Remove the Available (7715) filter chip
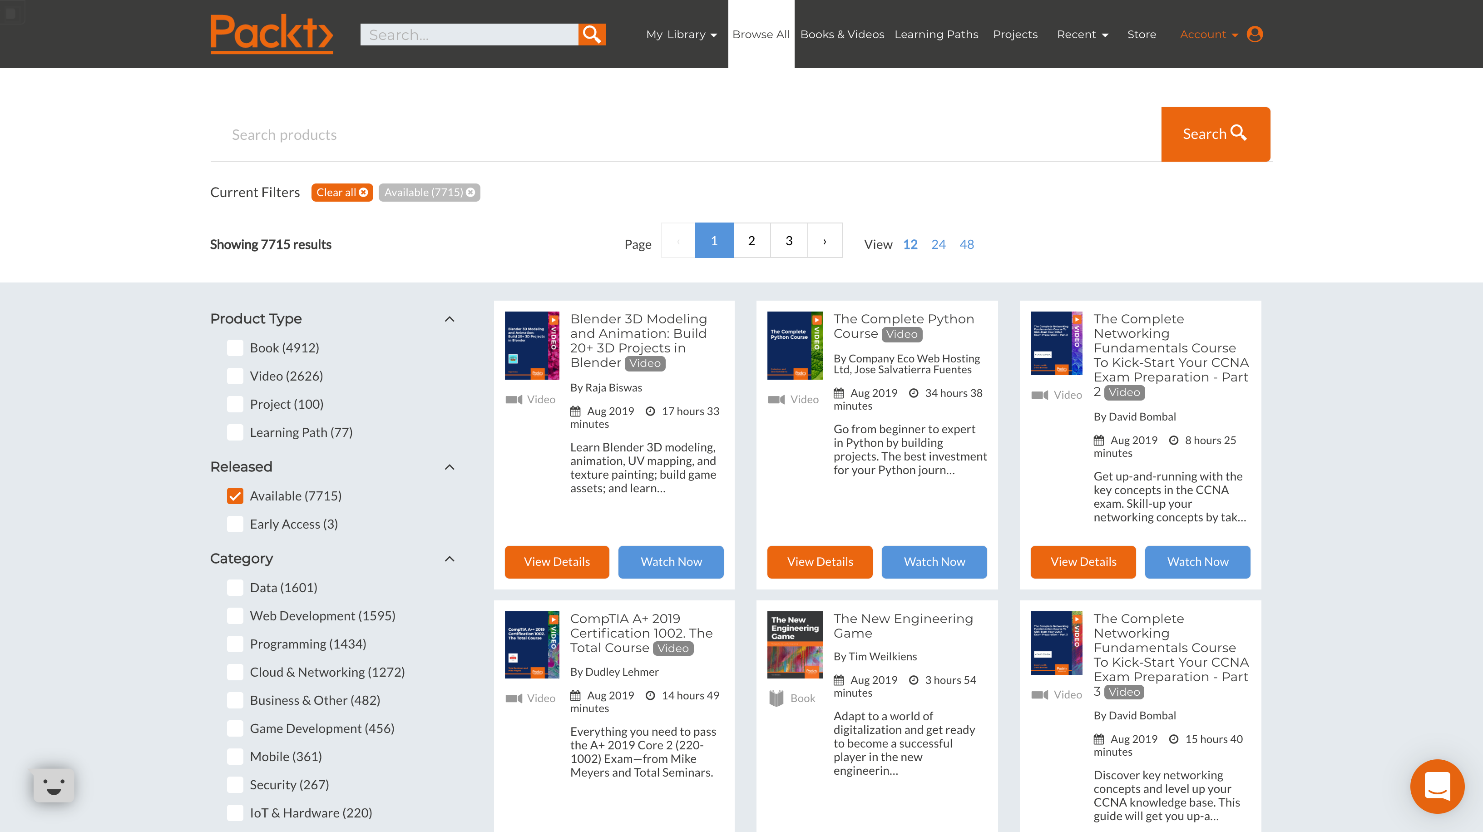Viewport: 1483px width, 832px height. [x=470, y=192]
